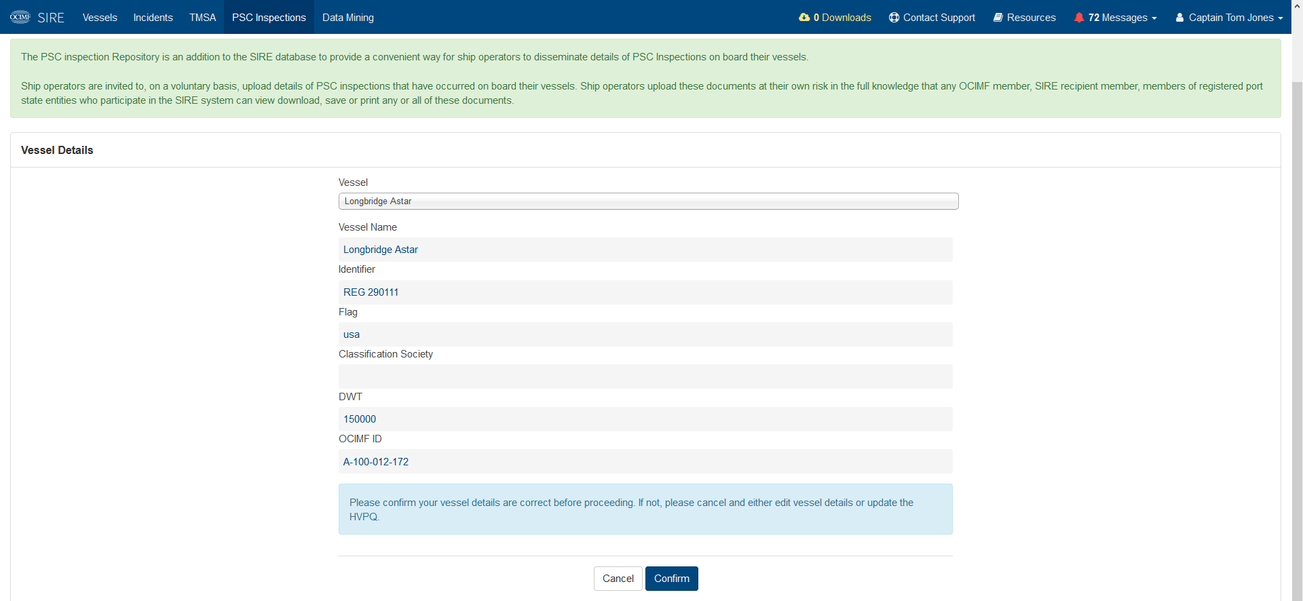Screen dimensions: 1303x601
Task: Click the Flag field 'usa'
Action: click(x=645, y=334)
